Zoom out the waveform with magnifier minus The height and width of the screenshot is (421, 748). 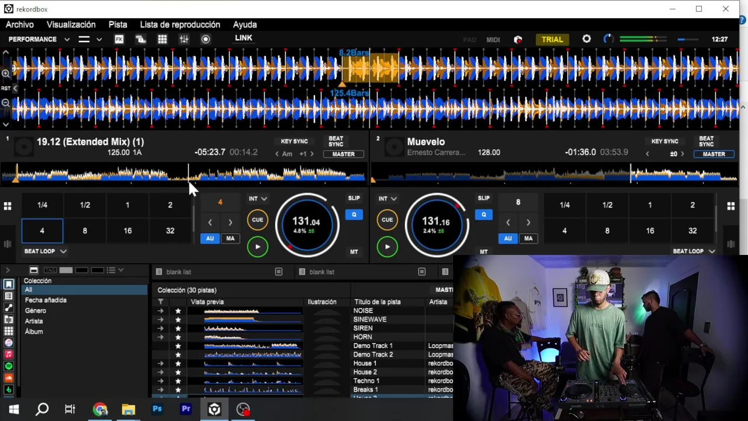[5, 103]
